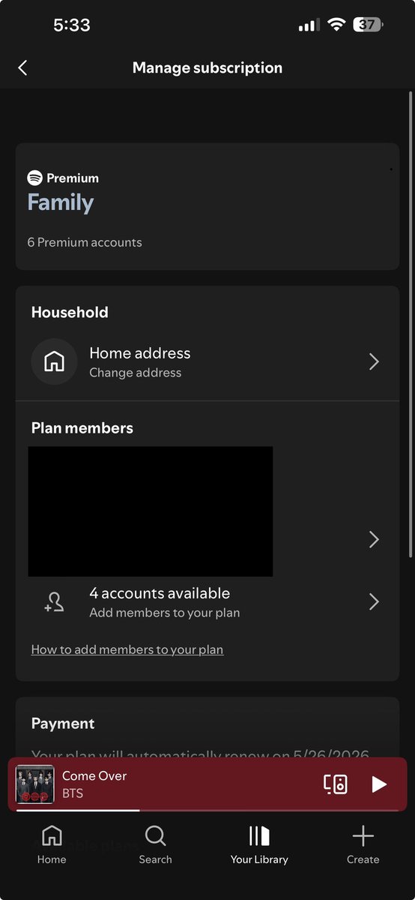Image resolution: width=415 pixels, height=900 pixels.
Task: Seek on the mini player progress bar
Action: click(x=207, y=810)
